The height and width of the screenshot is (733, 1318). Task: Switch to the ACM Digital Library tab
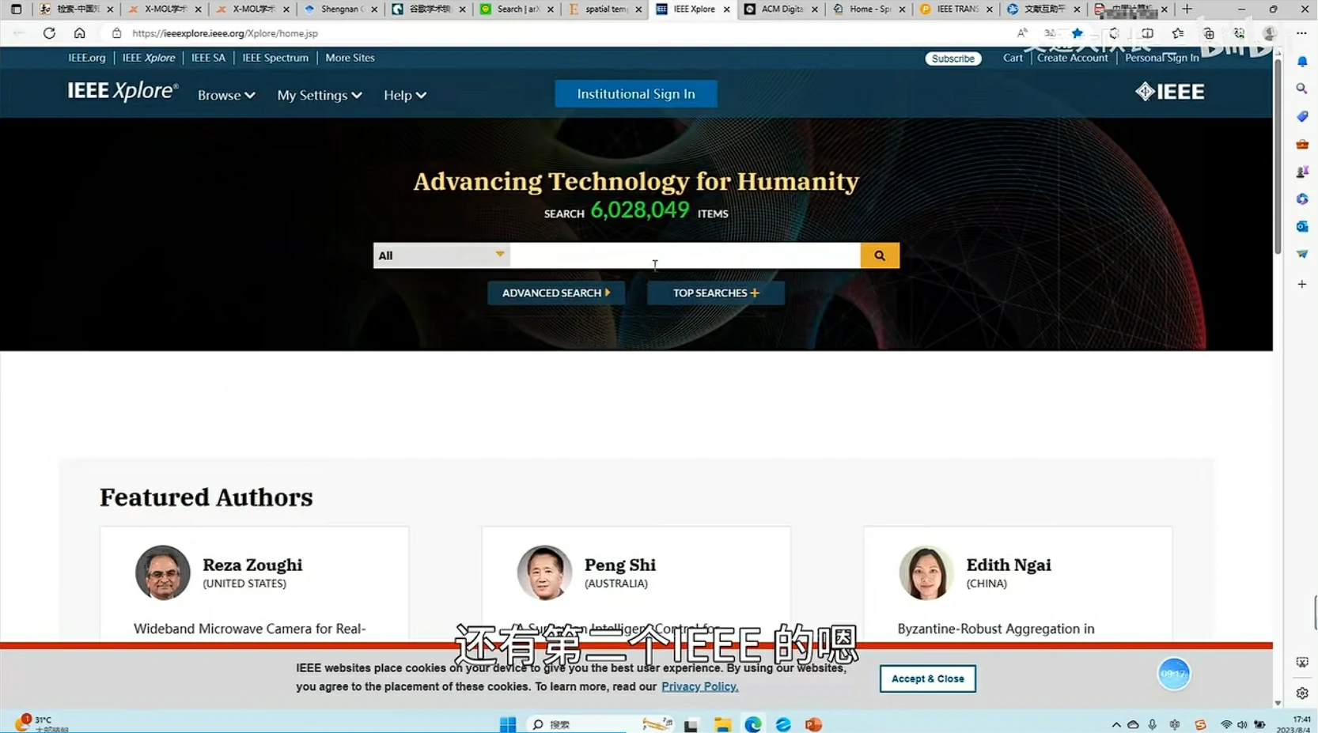779,9
